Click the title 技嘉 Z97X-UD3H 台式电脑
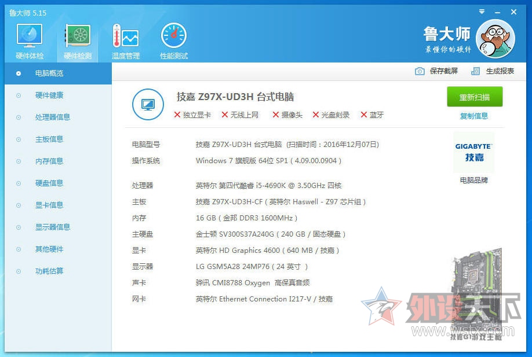Viewport: 532px width, 357px height. pyautogui.click(x=235, y=97)
